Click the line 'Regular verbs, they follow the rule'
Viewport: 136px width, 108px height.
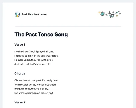(x=34, y=60)
